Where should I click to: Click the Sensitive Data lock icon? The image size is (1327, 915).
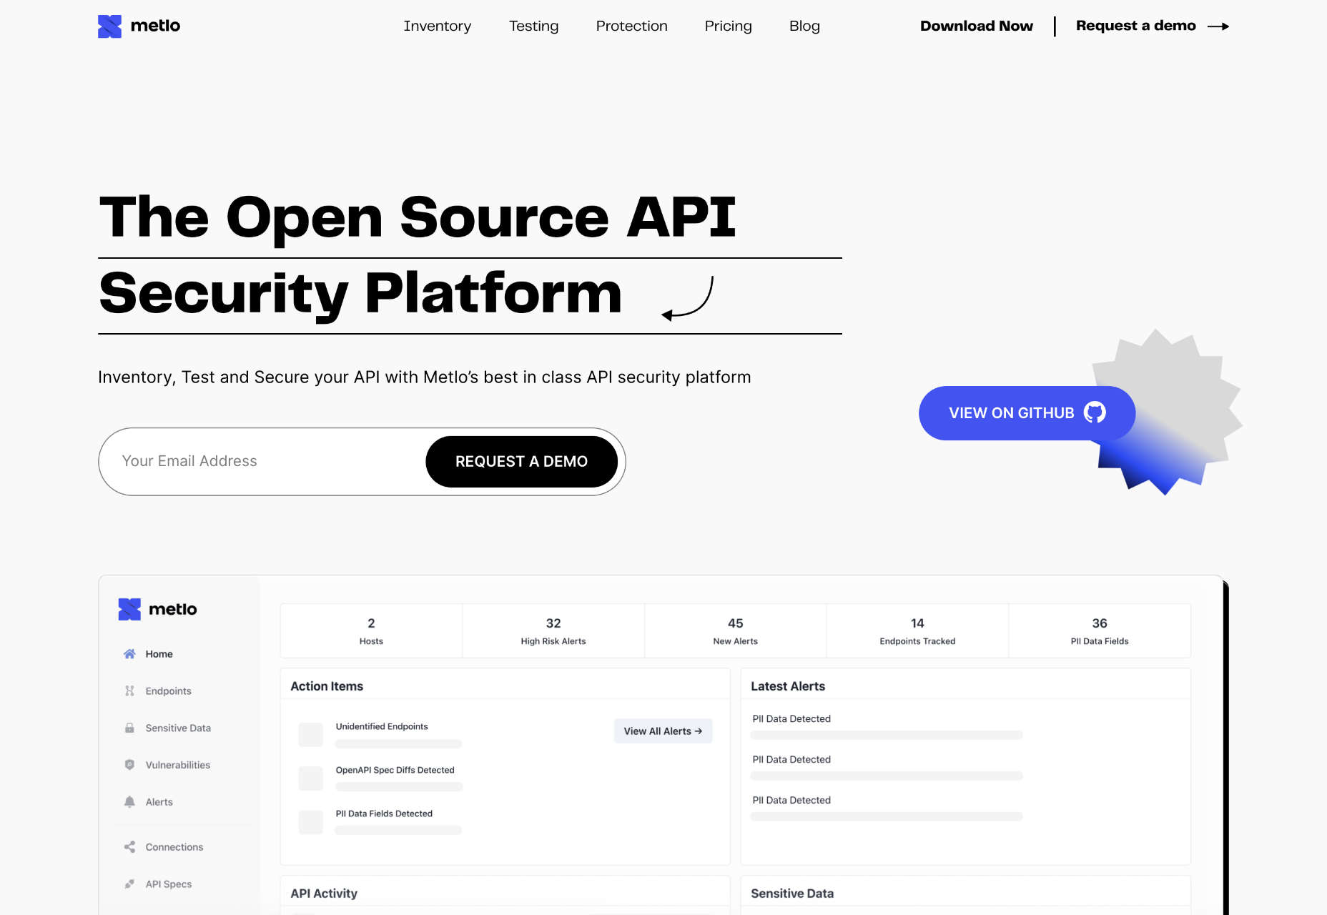[129, 728]
